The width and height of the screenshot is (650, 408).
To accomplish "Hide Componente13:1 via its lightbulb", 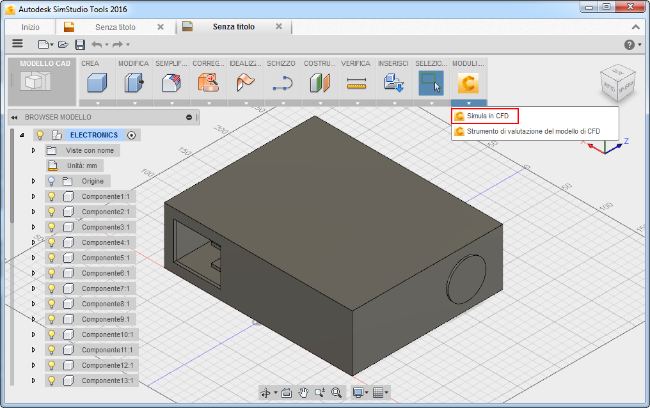I will click(51, 381).
